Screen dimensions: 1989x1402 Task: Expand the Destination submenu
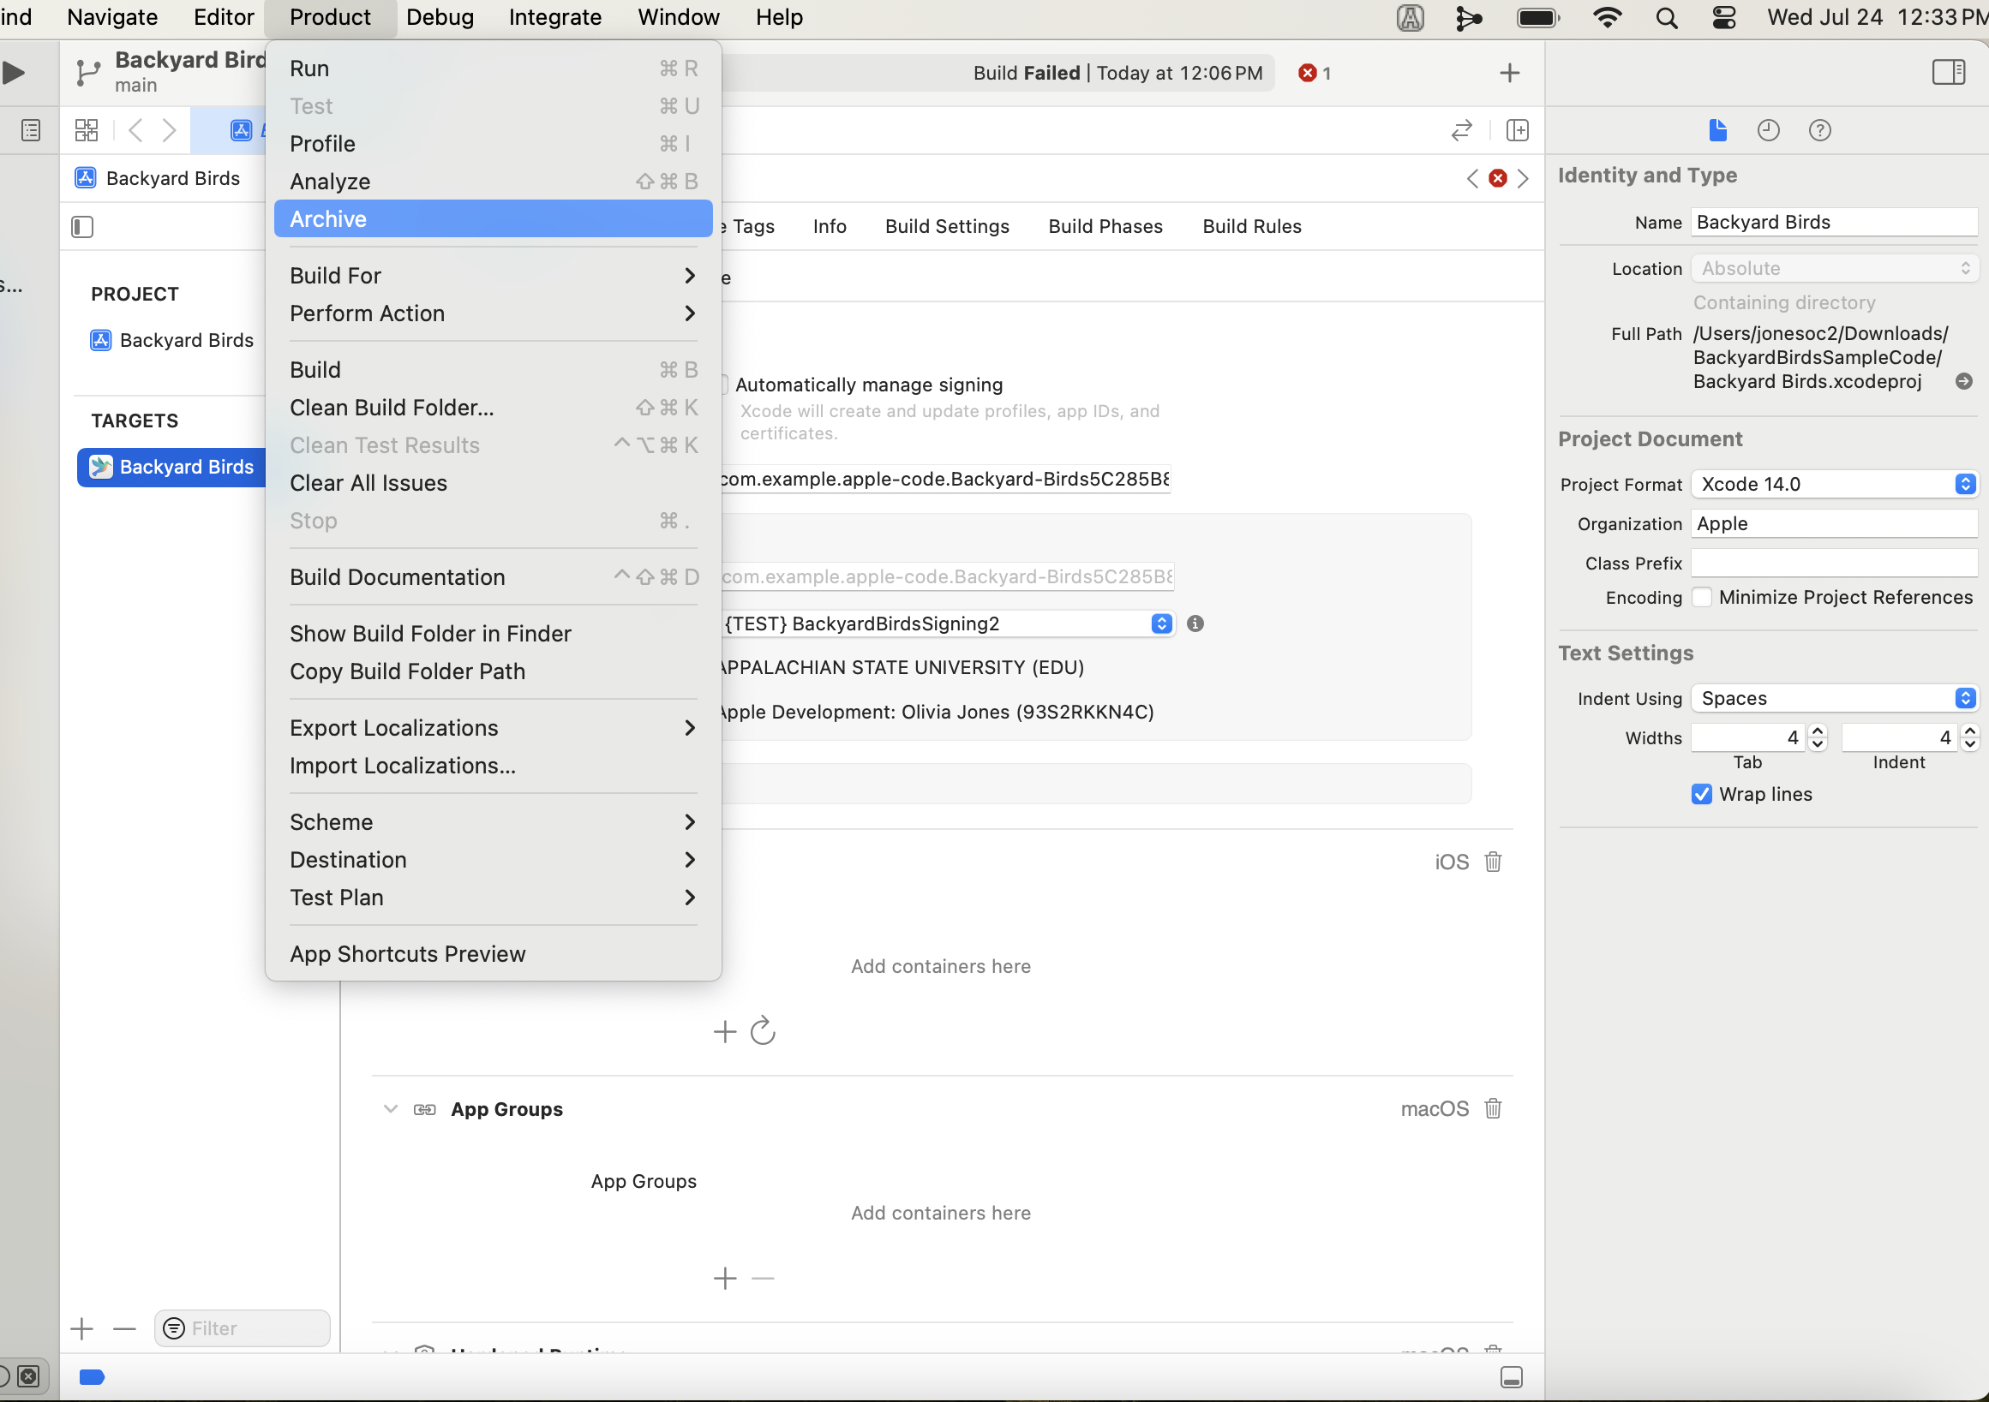pyautogui.click(x=493, y=860)
